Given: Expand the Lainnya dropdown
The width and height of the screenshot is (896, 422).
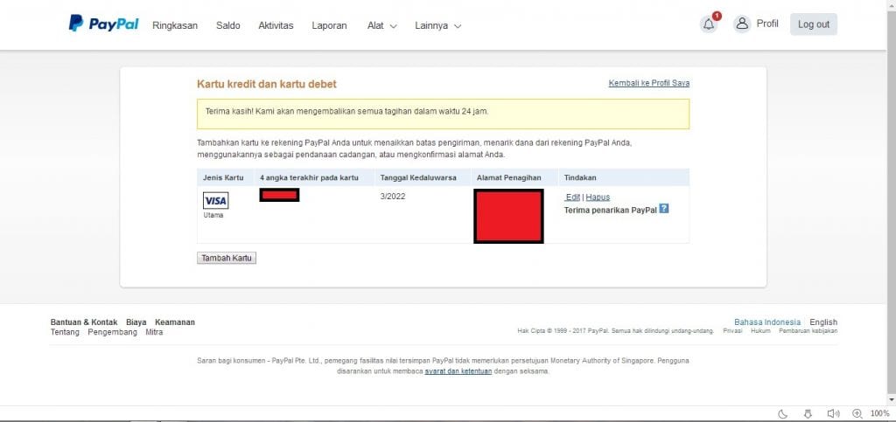Looking at the screenshot, I should coord(437,25).
